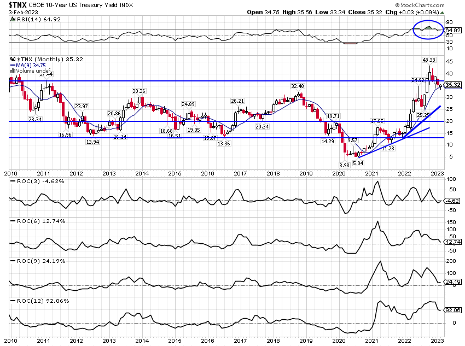This screenshot has height=346, width=465.
Task: Select the 'ROC(9) 24.19%' indicator label
Action: click(41, 261)
